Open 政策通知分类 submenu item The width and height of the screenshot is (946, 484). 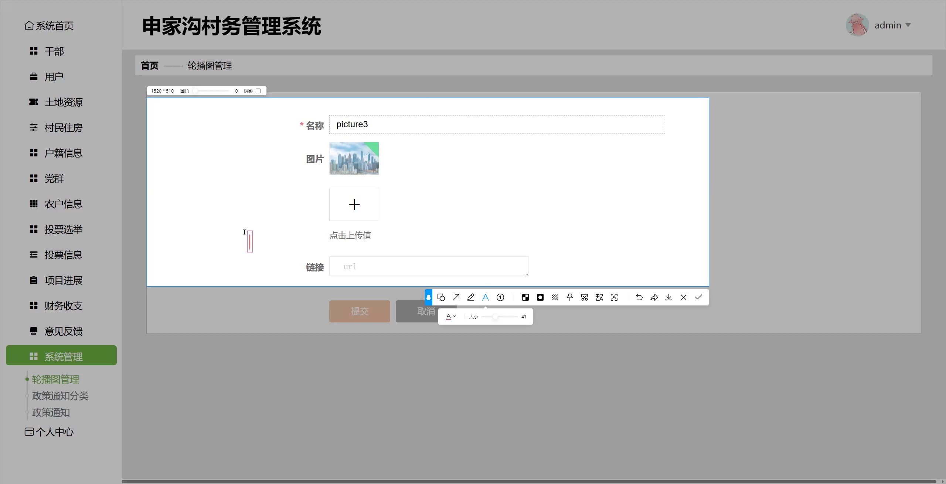pyautogui.click(x=60, y=396)
